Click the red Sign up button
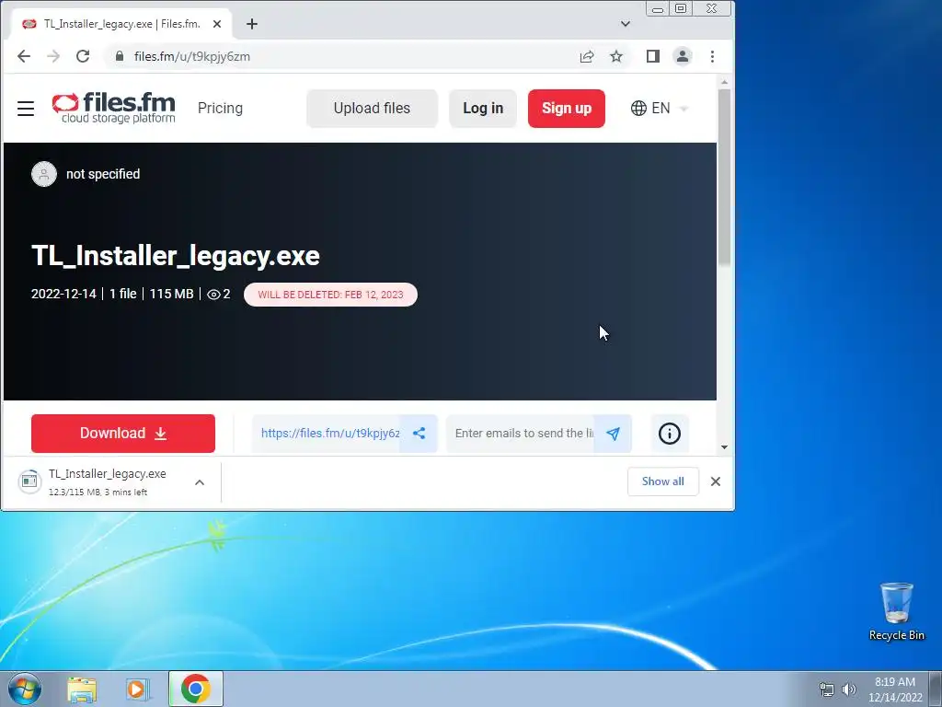Screen dimensions: 942x707 pos(567,109)
